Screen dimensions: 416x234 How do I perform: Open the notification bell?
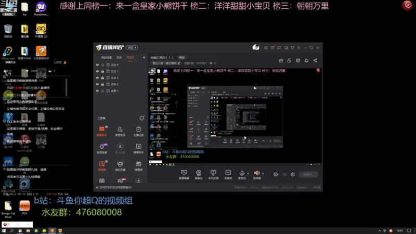point(306,60)
